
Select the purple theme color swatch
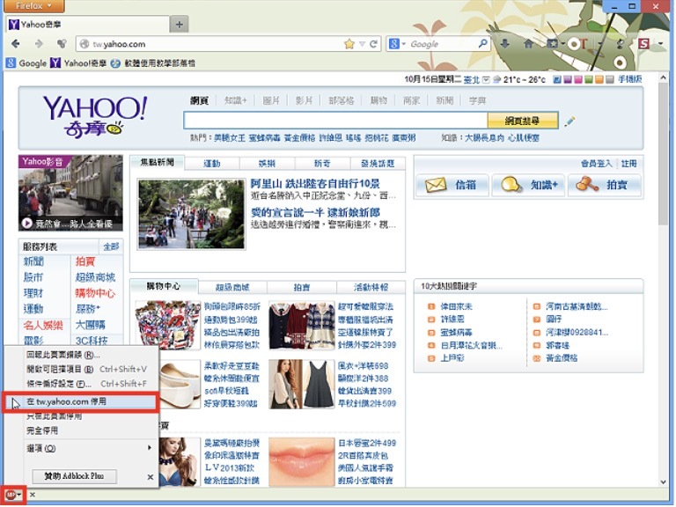click(568, 80)
